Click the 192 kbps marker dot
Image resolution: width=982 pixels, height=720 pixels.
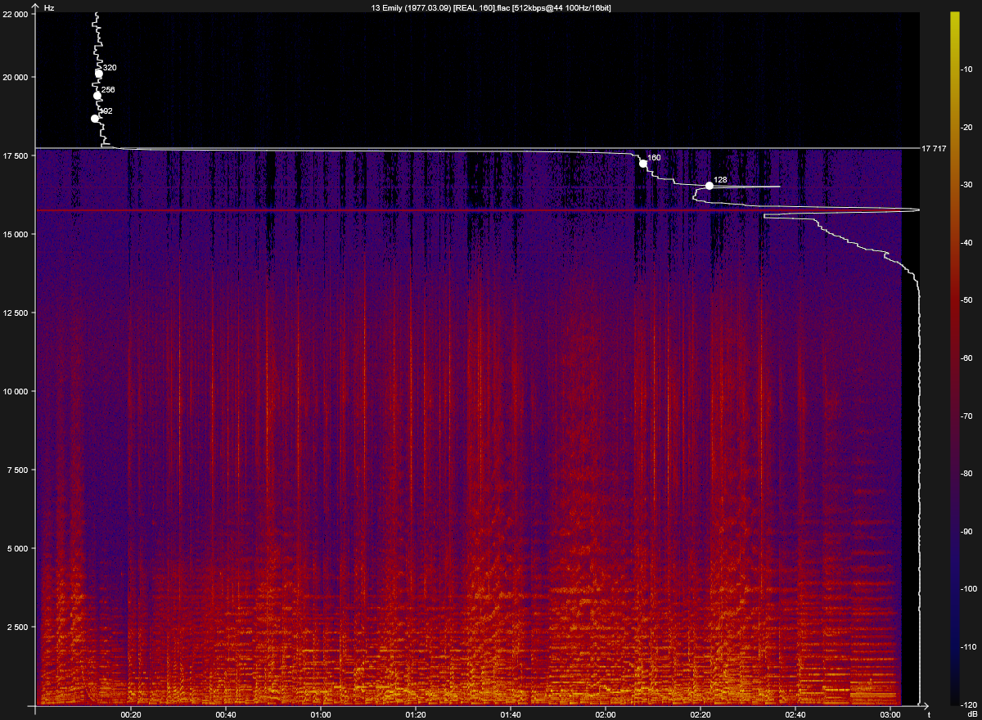point(95,119)
